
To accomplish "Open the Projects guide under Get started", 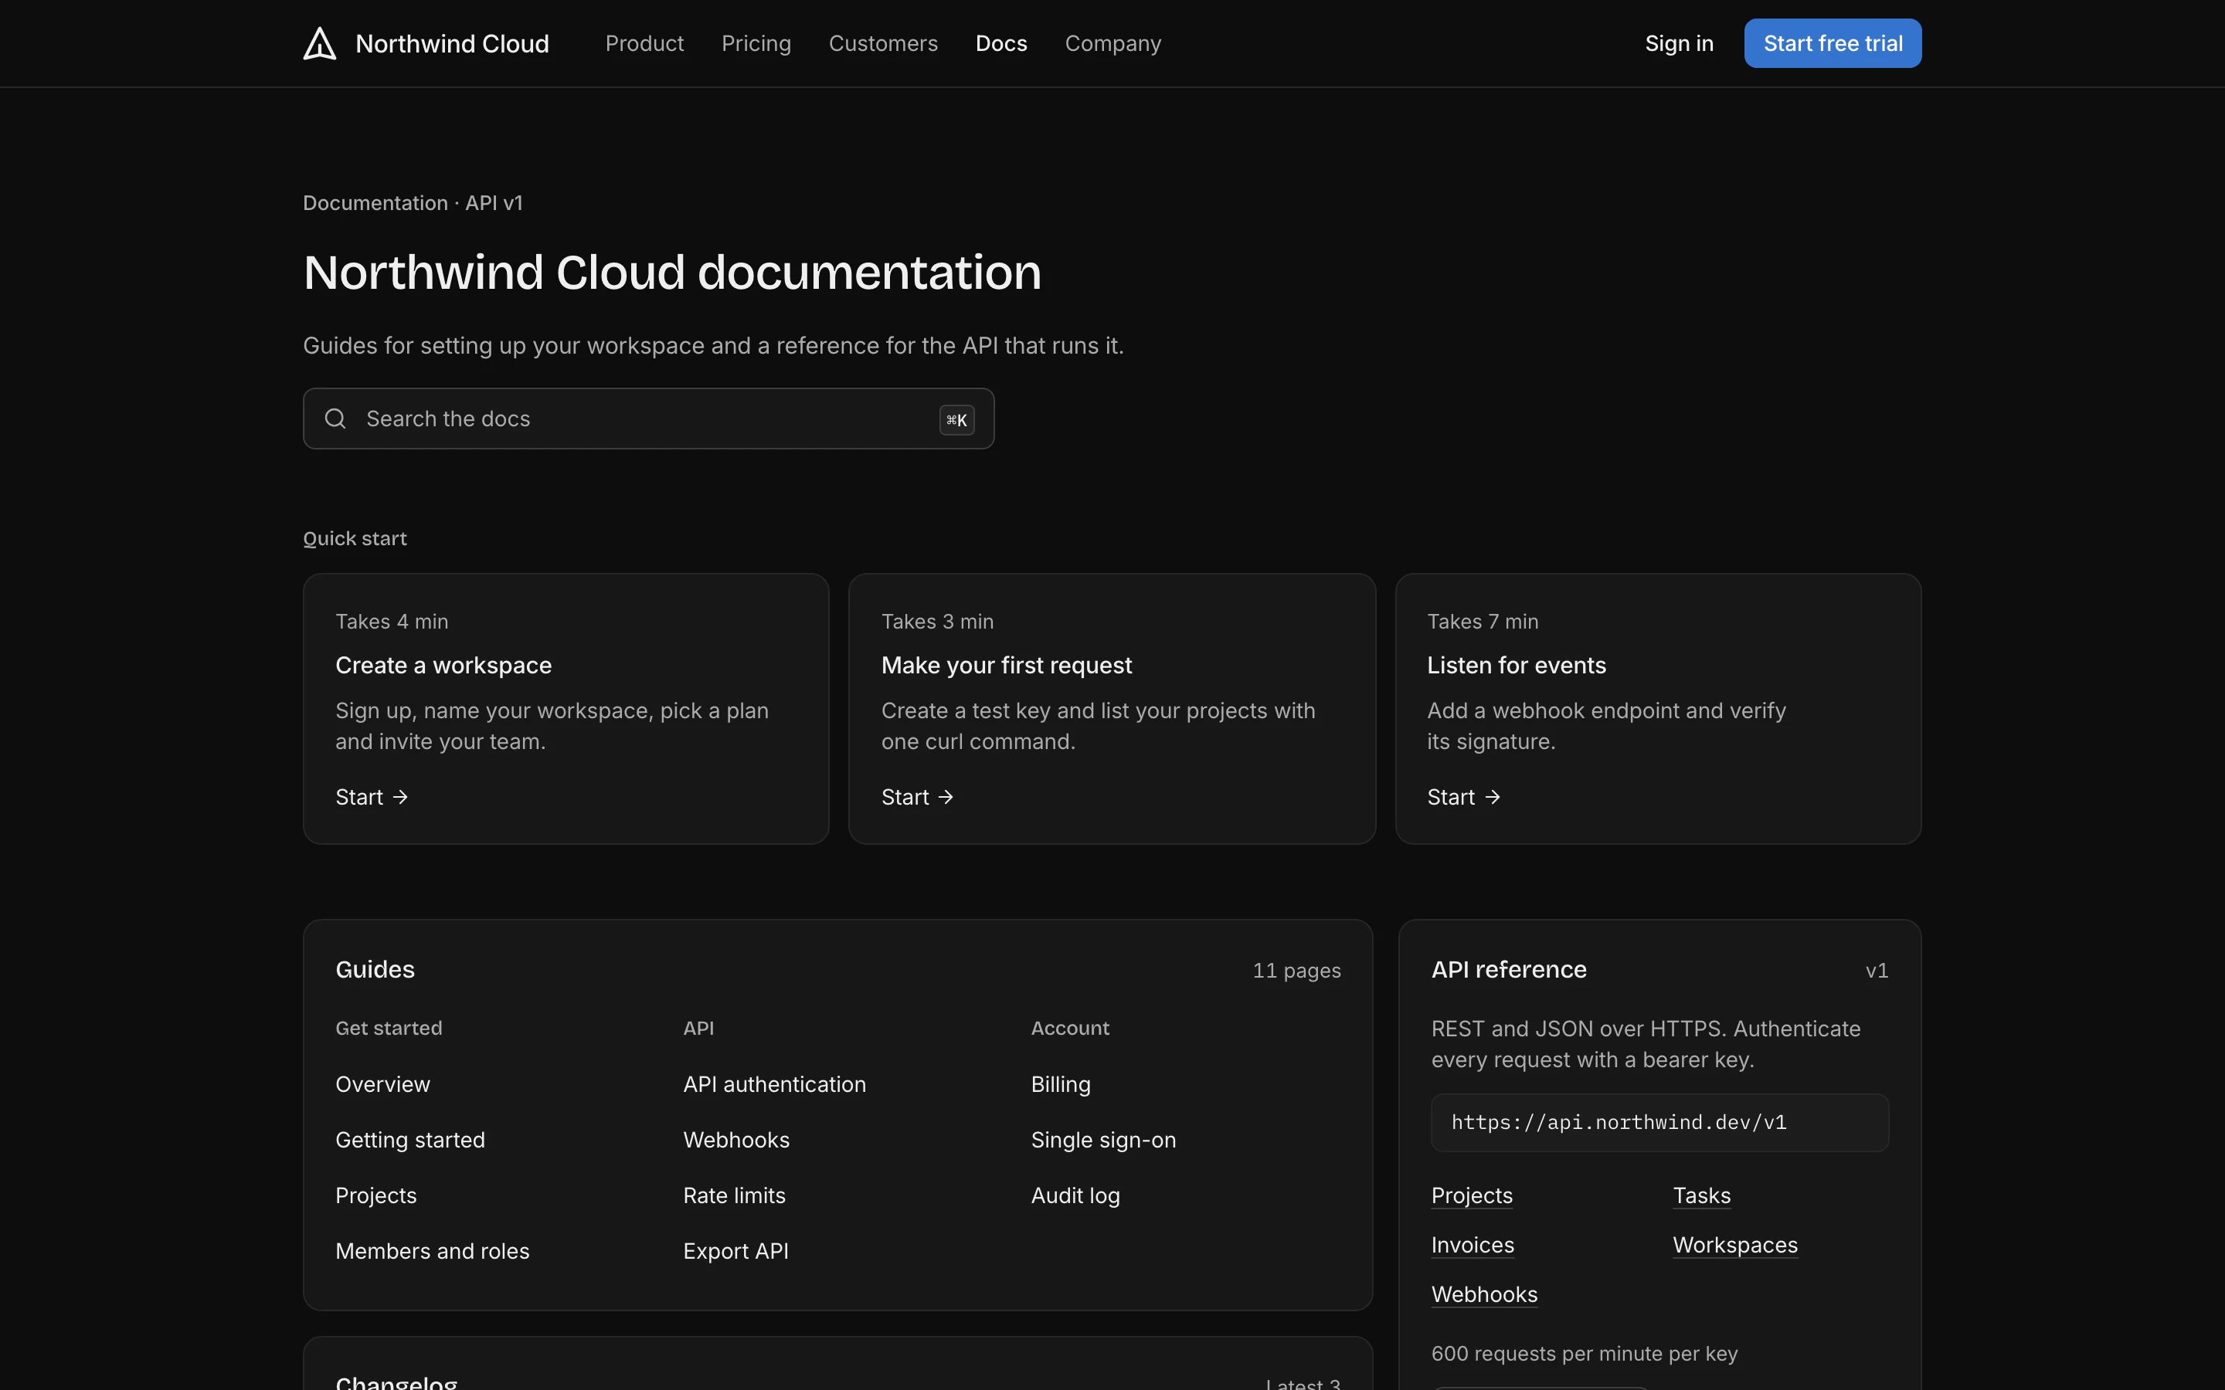I will [376, 1195].
